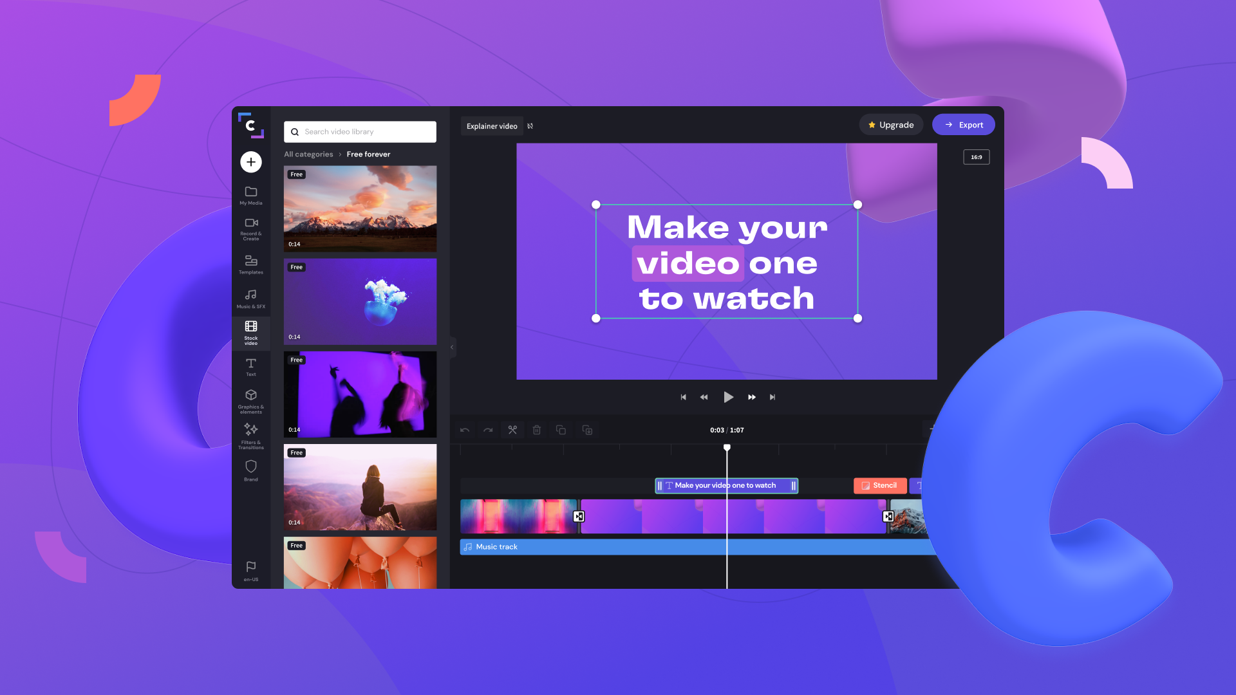Open Music & SFX panel
The width and height of the screenshot is (1236, 695).
[x=250, y=298]
